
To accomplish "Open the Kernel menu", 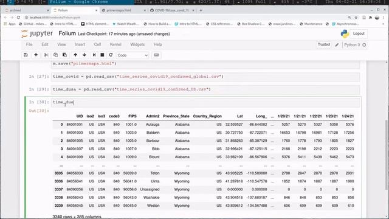I will [115, 44].
